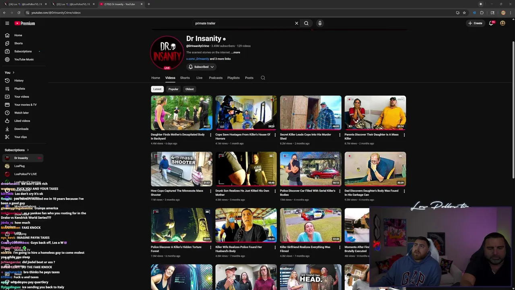Expand the Subscriptions section header
Image resolution: width=515 pixels, height=290 pixels.
pyautogui.click(x=17, y=150)
